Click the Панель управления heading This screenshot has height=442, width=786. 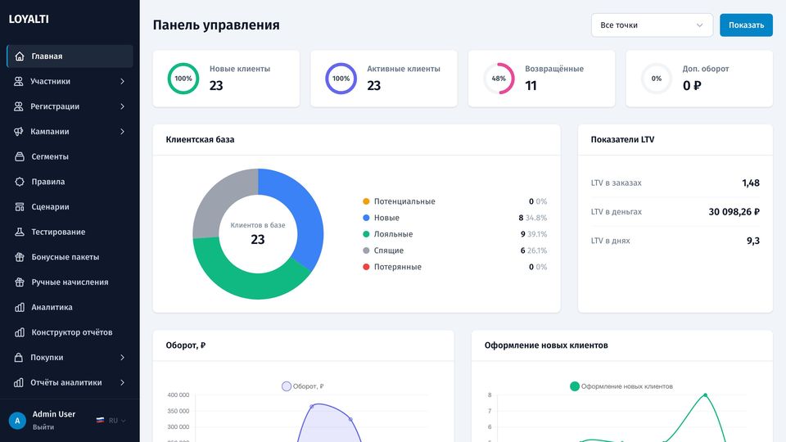click(x=216, y=25)
